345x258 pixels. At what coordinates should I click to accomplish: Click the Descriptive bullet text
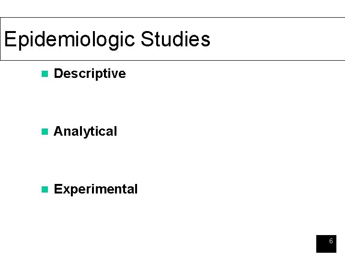(x=90, y=74)
